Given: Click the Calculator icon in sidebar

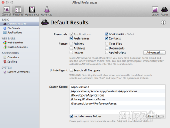Looking at the screenshot, I should (5, 57).
